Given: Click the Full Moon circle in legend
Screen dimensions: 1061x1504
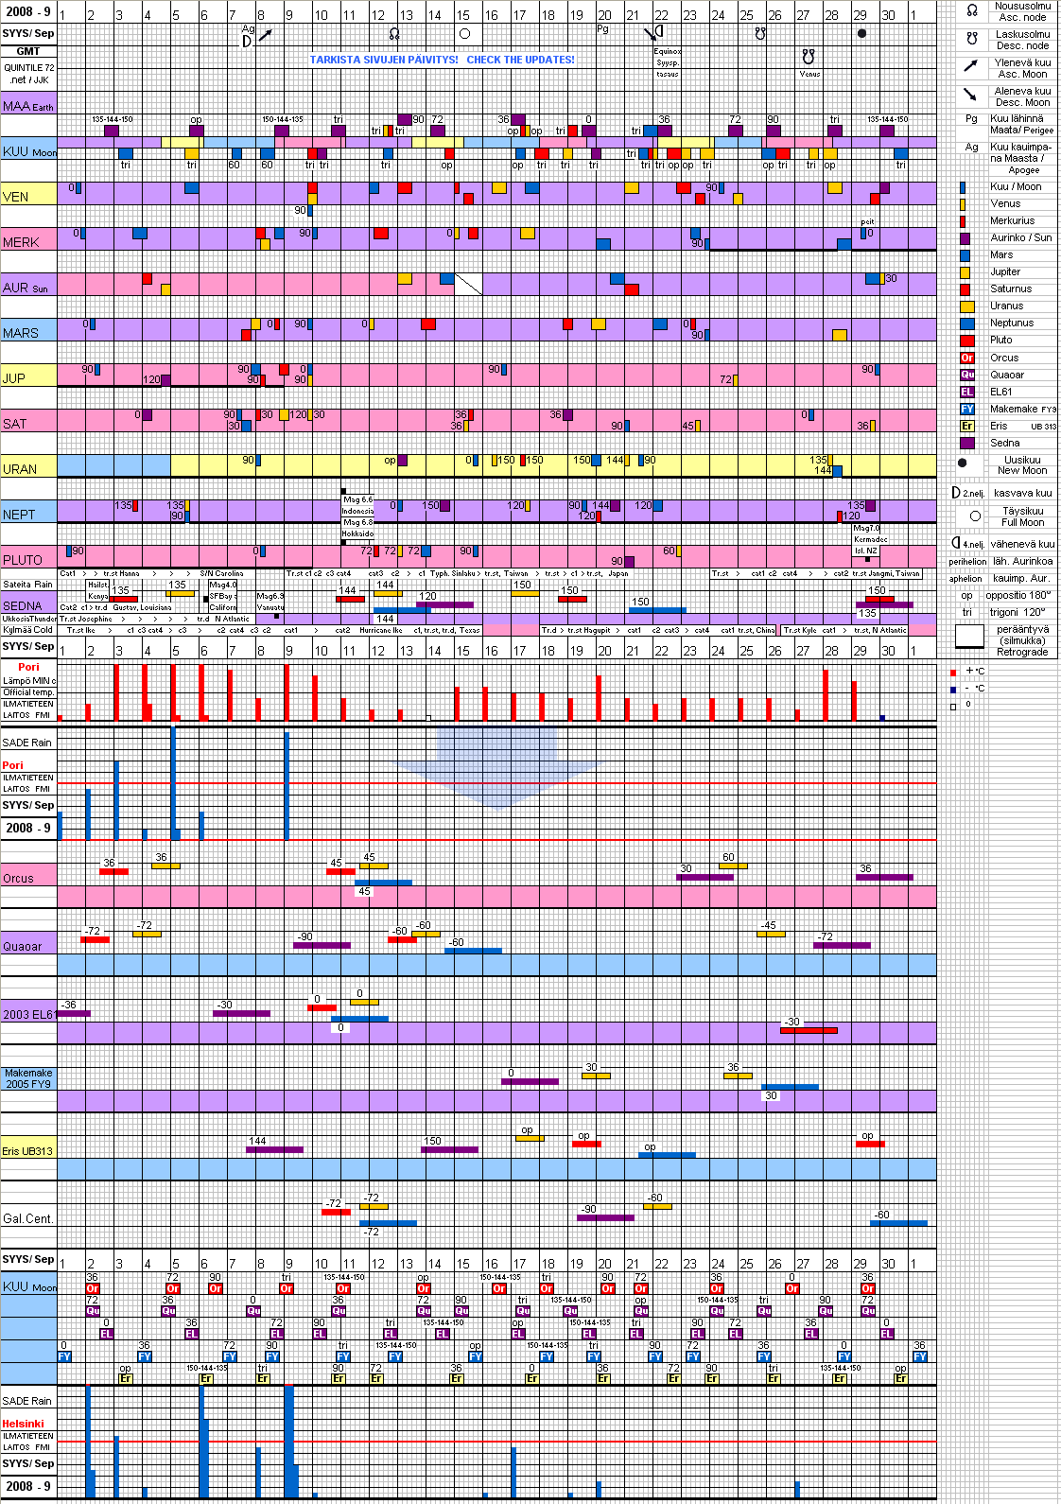Looking at the screenshot, I should 975,516.
